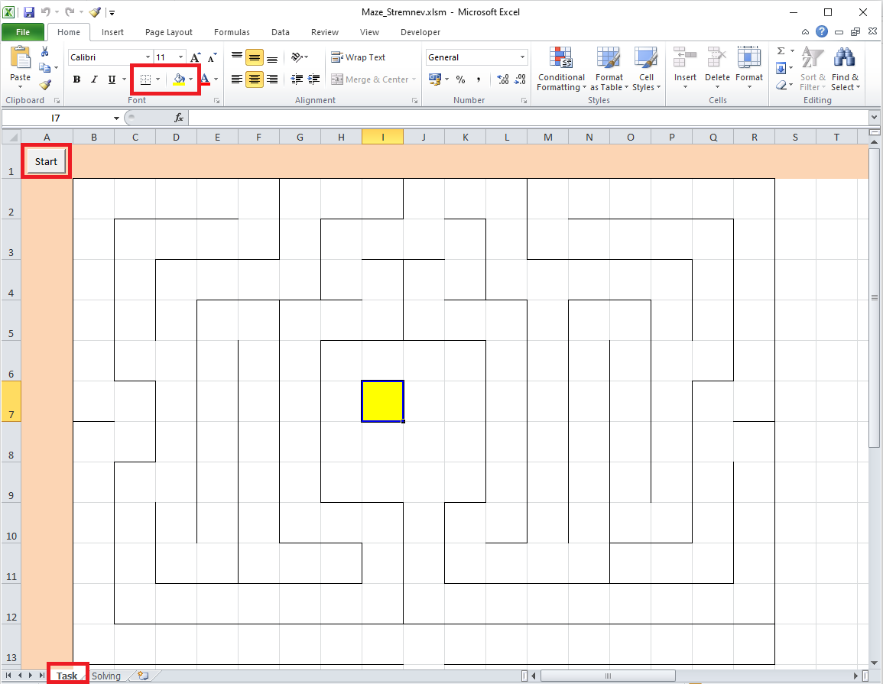Increase font size with Grow Font icon
The width and height of the screenshot is (883, 684).
[x=195, y=57]
